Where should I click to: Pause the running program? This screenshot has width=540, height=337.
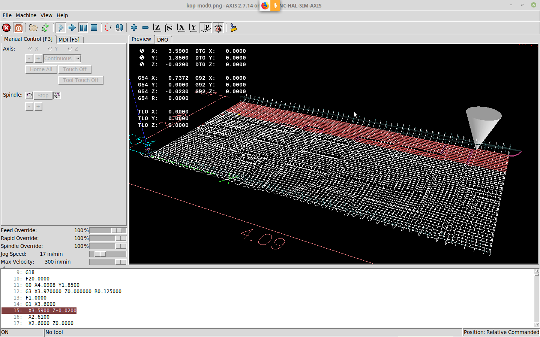pos(83,28)
